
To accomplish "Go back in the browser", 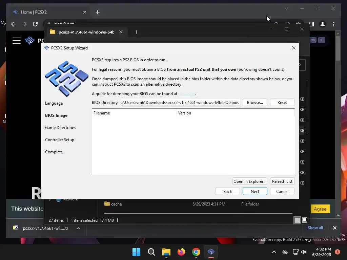I will [14, 24].
